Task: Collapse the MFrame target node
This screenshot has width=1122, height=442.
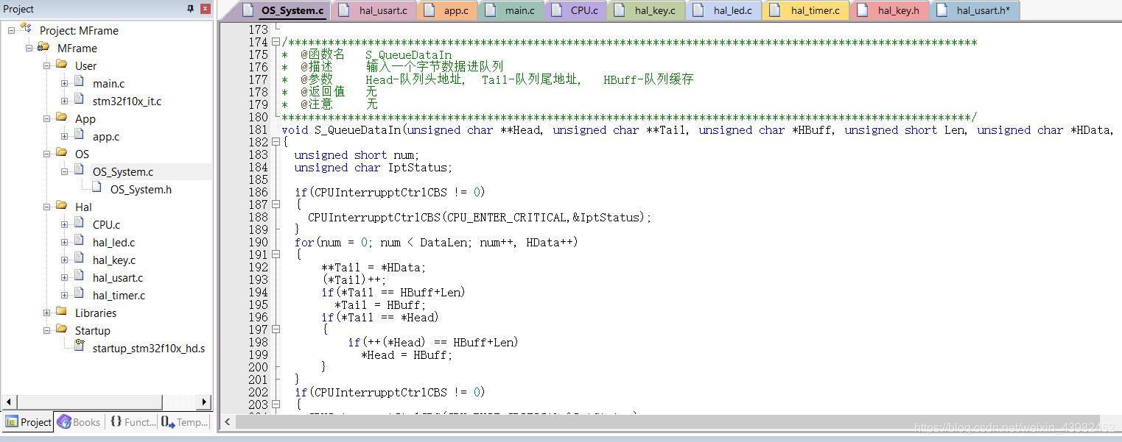Action: [x=29, y=49]
